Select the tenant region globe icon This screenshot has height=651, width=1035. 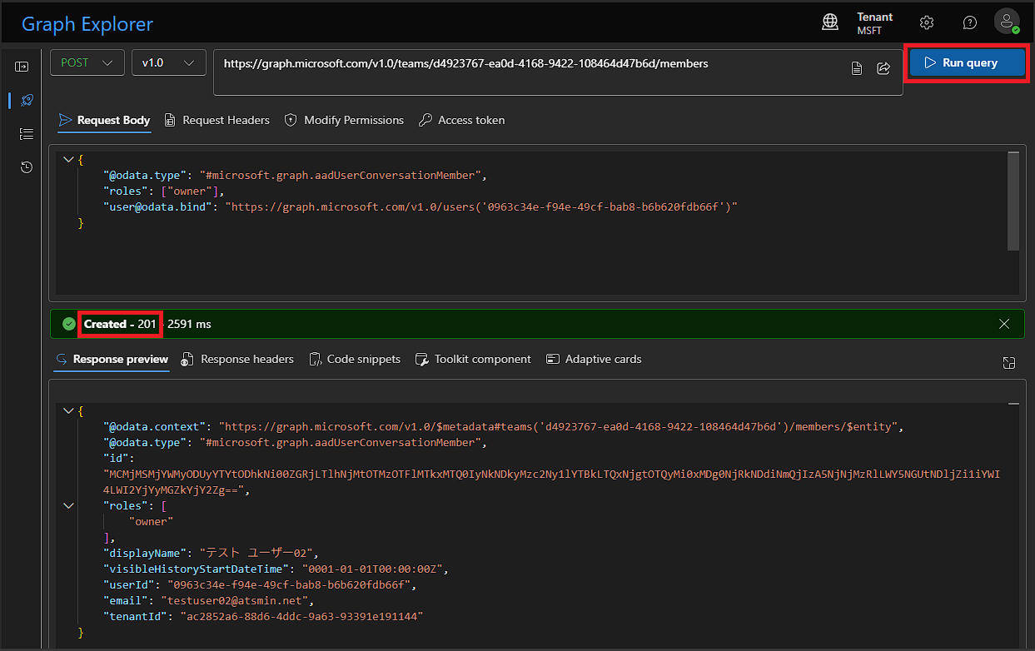830,22
